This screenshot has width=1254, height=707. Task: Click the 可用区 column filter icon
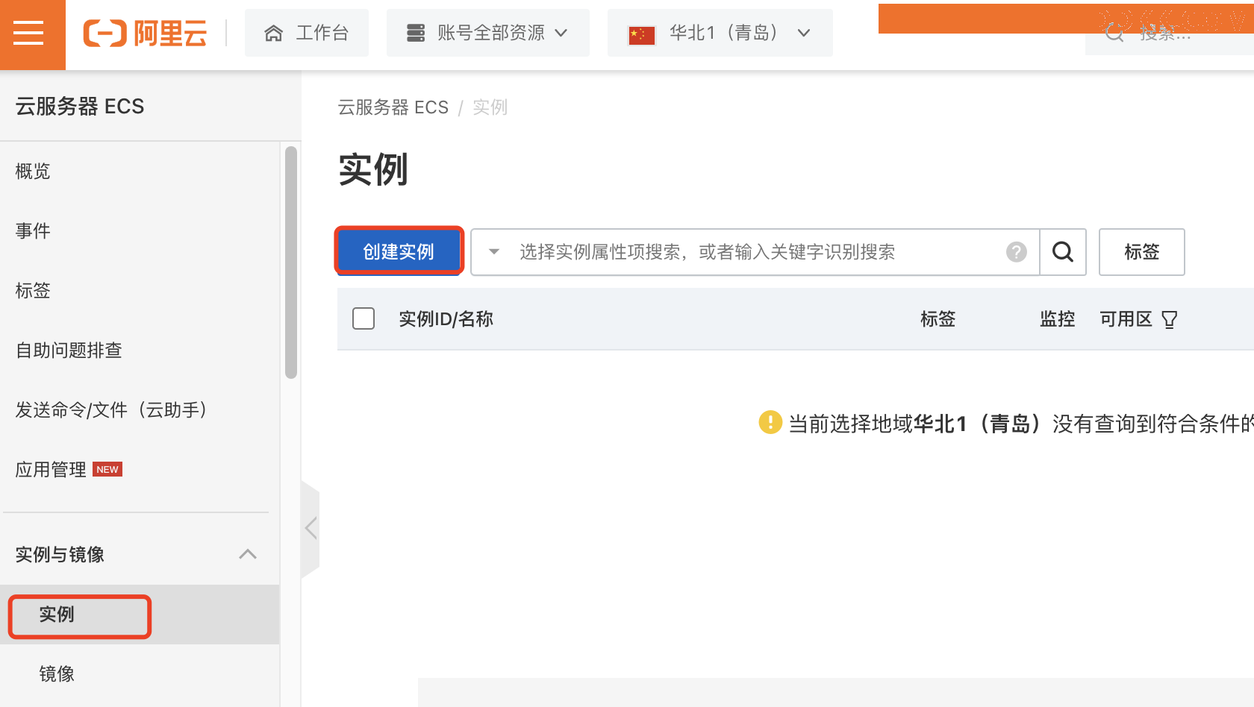click(x=1170, y=320)
